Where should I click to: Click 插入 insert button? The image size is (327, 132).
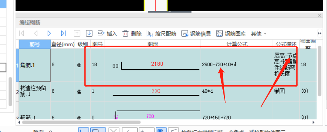[108, 33]
